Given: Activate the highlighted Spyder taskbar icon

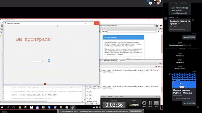Looking at the screenshot, I should tap(73, 107).
